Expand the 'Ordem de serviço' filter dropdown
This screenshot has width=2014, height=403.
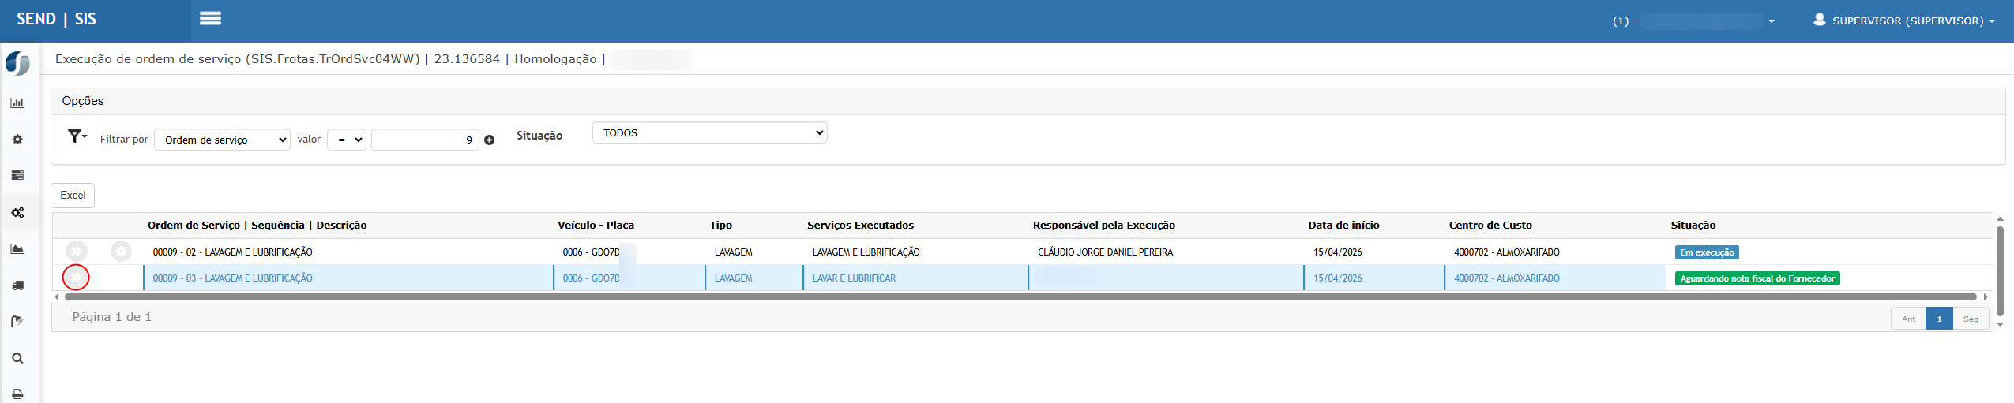222,140
